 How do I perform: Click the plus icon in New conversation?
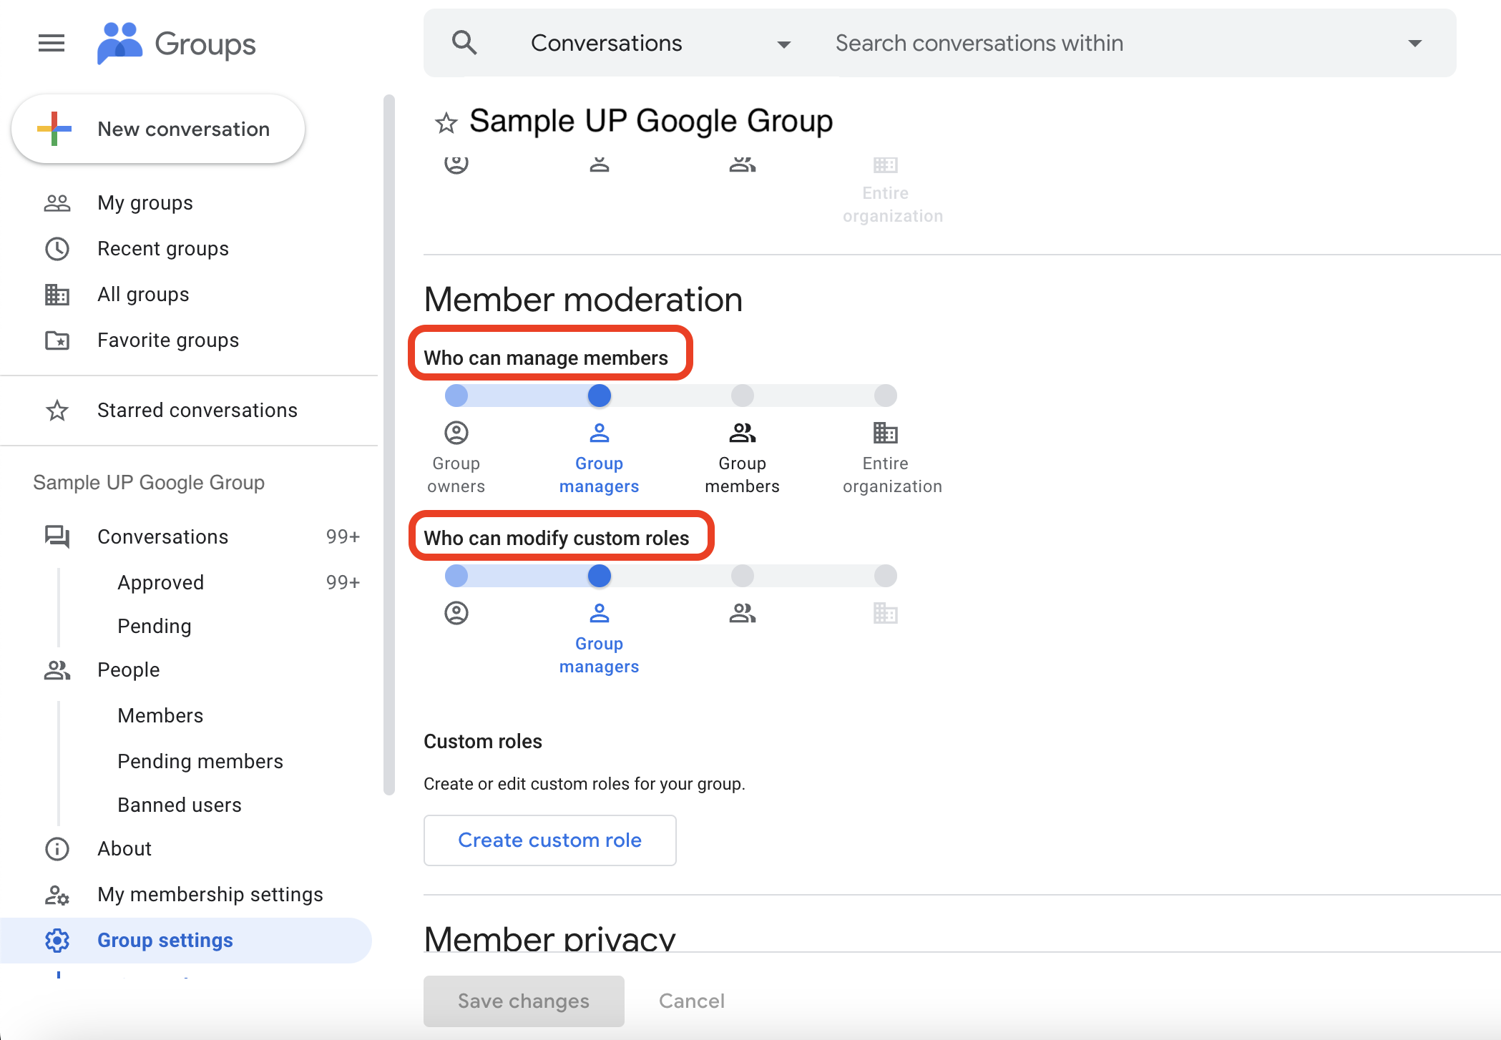[54, 129]
